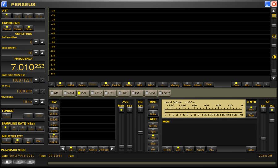This screenshot has height=168, width=278.
Task: Toggle the MHold function
Action: (198, 84)
